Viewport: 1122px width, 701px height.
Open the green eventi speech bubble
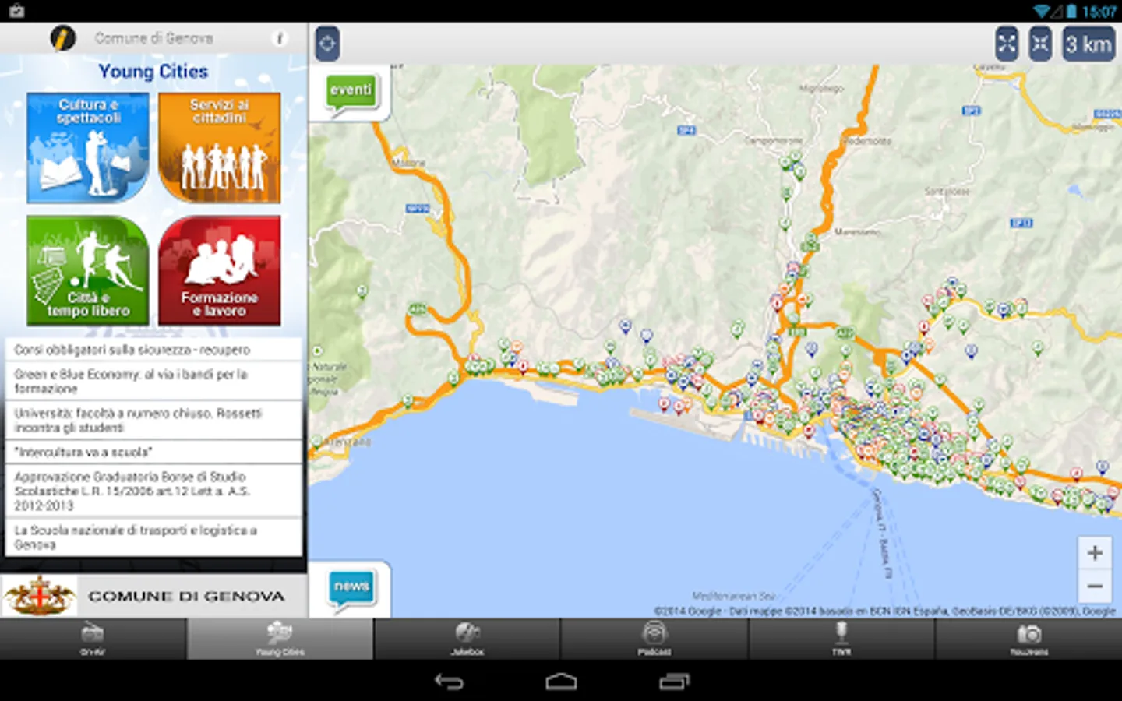351,94
